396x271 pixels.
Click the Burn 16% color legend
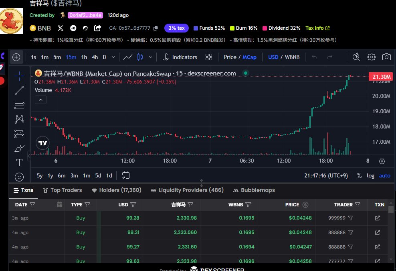point(244,28)
